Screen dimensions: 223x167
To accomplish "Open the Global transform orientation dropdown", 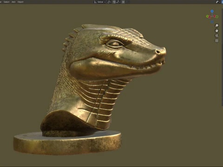I will 100,2.
